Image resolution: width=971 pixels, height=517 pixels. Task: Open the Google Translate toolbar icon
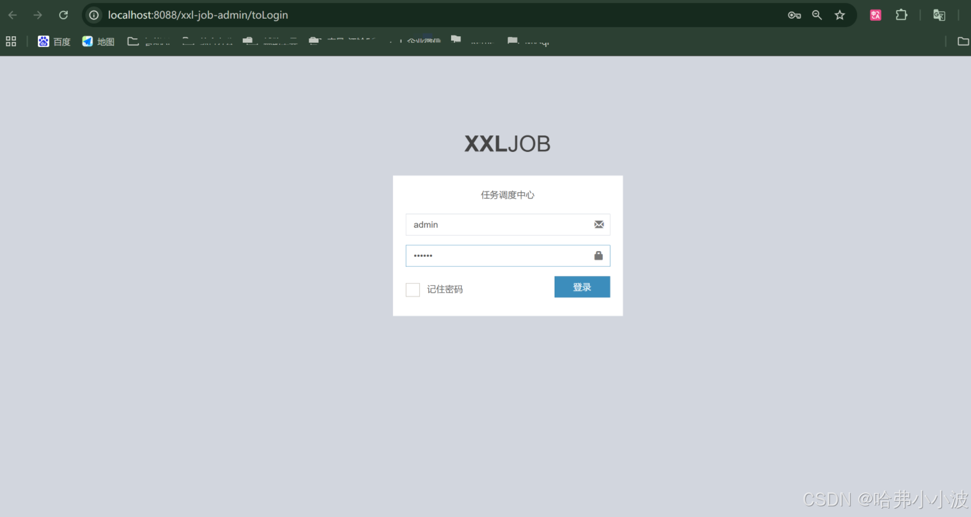coord(939,15)
